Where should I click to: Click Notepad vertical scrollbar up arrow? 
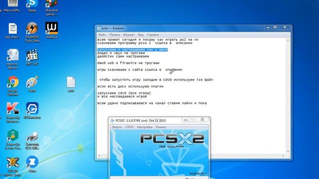click(288, 40)
